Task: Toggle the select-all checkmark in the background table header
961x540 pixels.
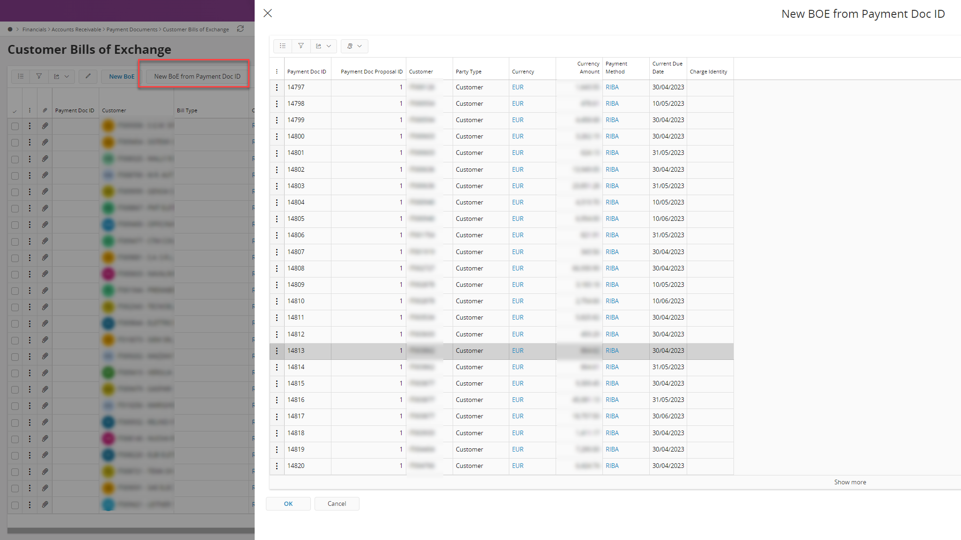Action: tap(15, 111)
